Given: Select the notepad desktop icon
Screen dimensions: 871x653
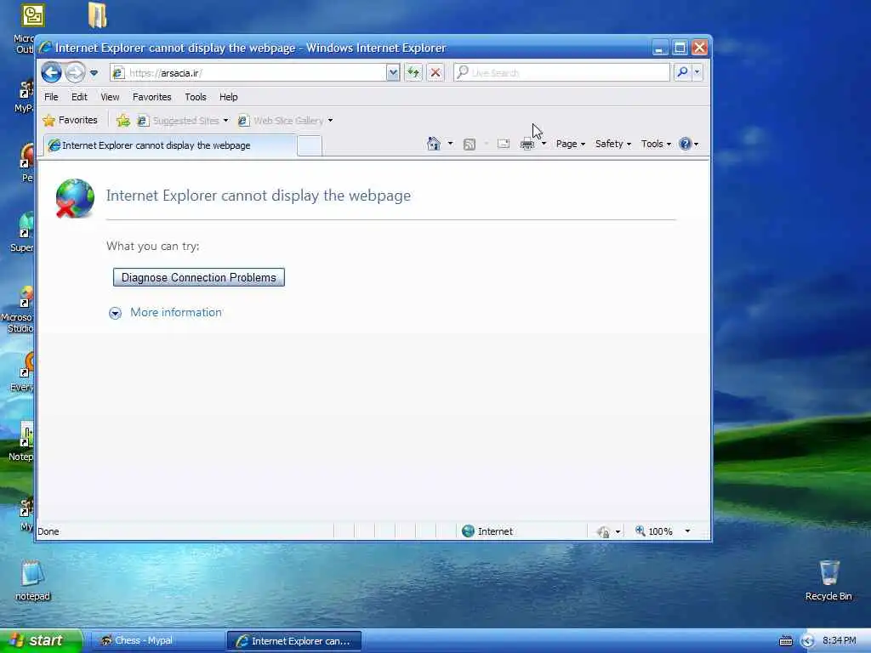Looking at the screenshot, I should pyautogui.click(x=32, y=581).
